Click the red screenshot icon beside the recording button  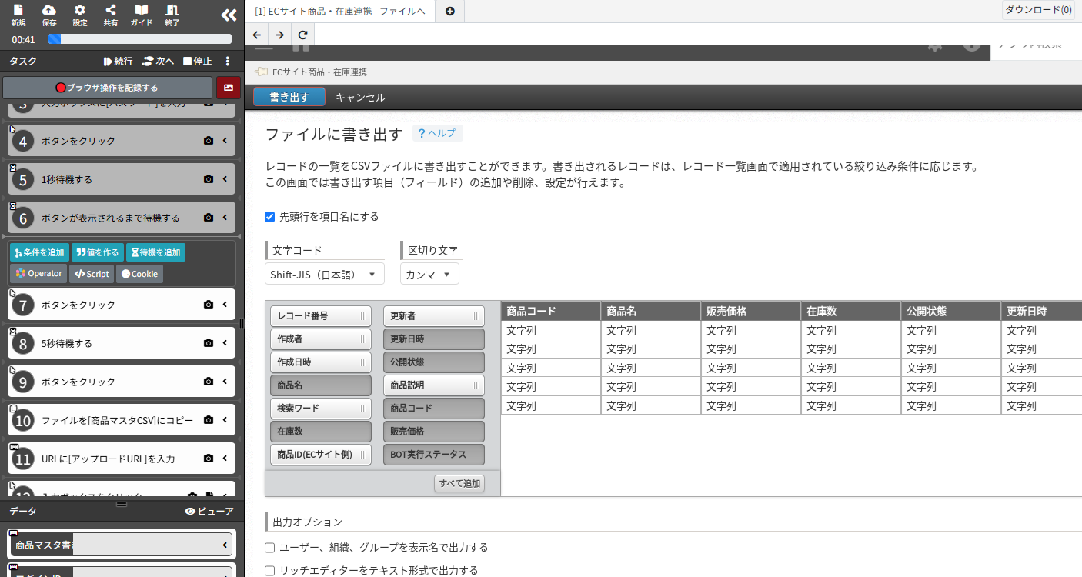[227, 87]
